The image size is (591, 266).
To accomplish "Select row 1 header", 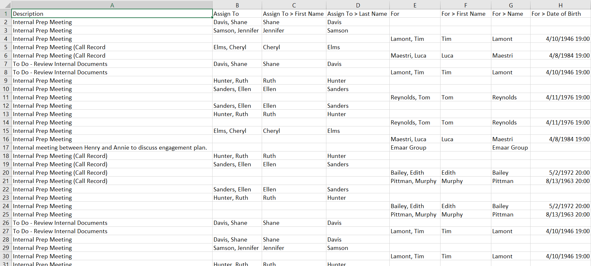I will coord(6,14).
